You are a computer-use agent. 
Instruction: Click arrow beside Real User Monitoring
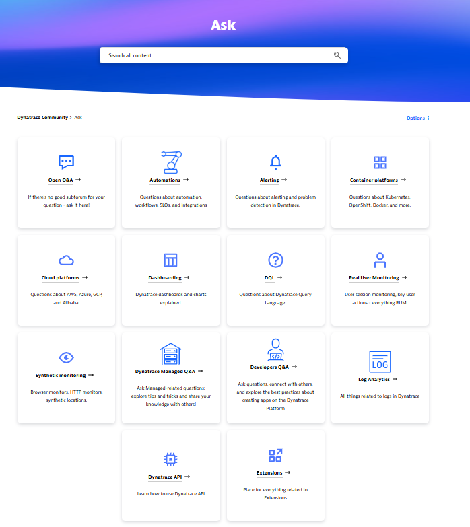[405, 277]
